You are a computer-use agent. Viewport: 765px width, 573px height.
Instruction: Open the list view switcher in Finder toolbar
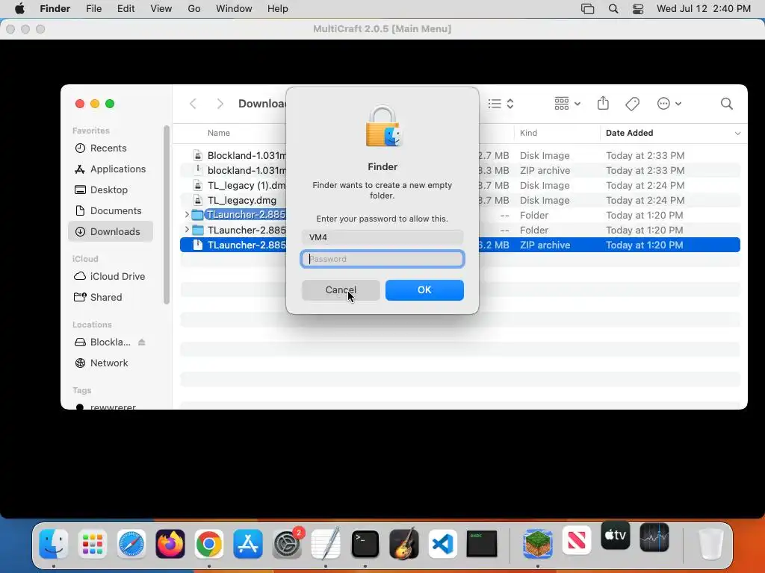point(501,104)
